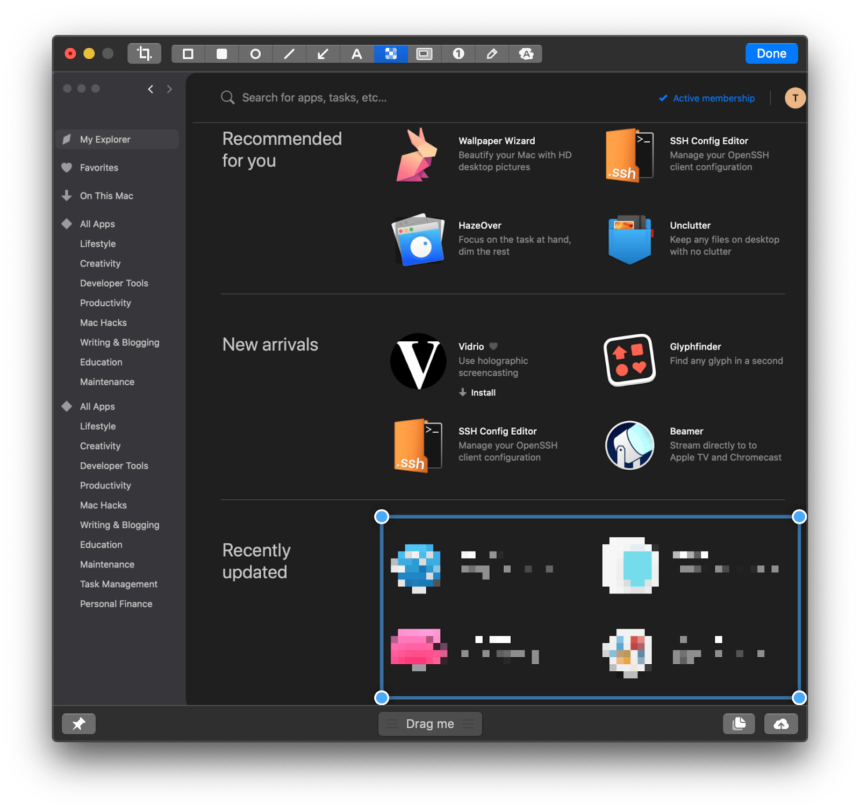Open My Explorer in the sidebar
This screenshot has height=811, width=860.
104,139
